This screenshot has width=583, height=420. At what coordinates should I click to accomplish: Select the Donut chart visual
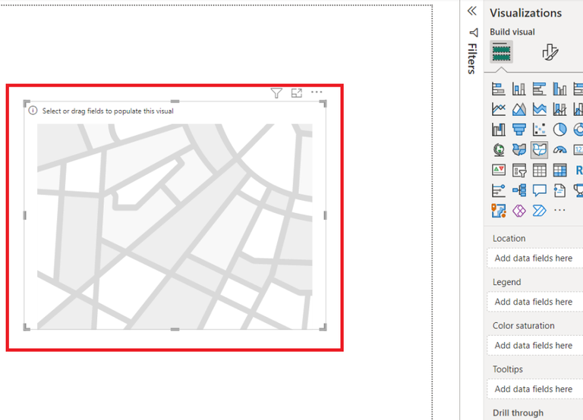(x=578, y=130)
